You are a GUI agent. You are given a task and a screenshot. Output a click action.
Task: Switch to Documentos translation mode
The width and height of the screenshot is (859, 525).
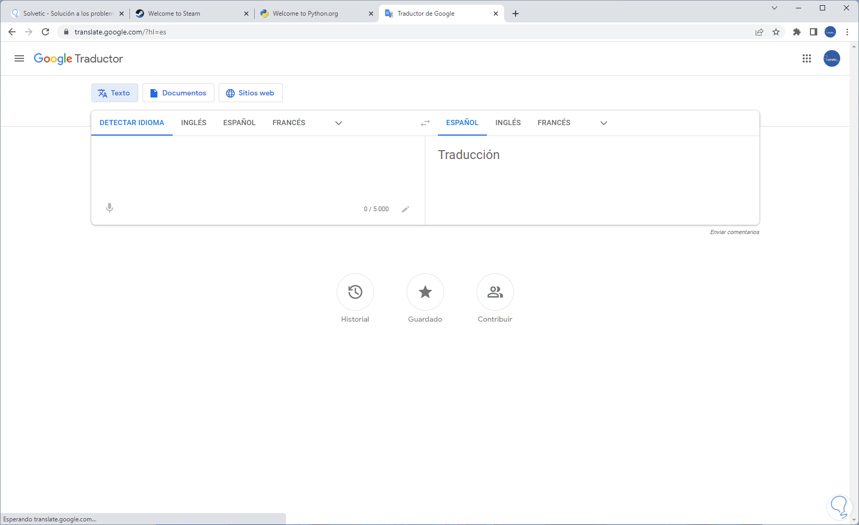click(178, 93)
